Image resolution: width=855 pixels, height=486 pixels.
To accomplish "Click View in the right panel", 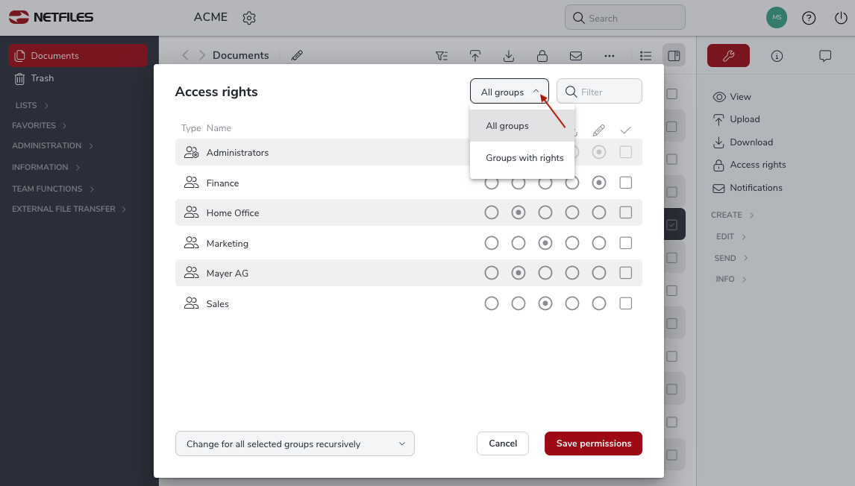I will (732, 97).
